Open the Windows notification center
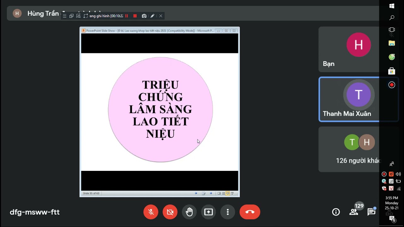Image resolution: width=404 pixels, height=227 pixels. tap(392, 219)
